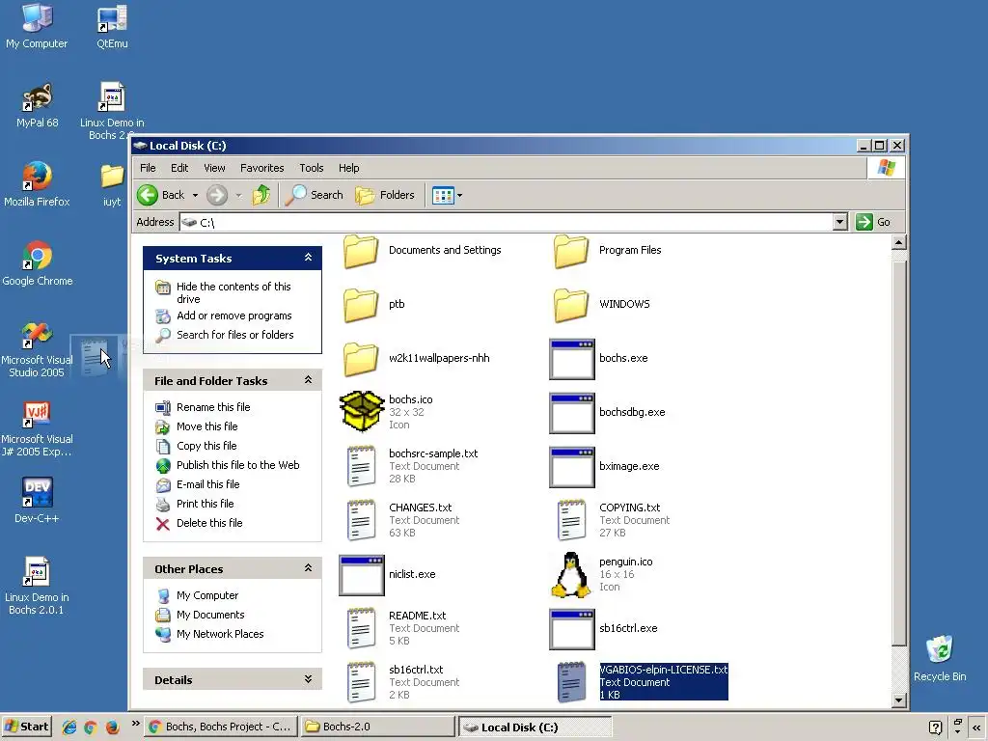Open the Help menu
The image size is (988, 741).
pos(348,168)
